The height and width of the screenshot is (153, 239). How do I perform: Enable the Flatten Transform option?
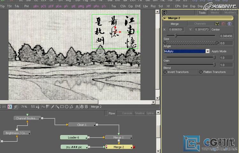[x=201, y=72]
